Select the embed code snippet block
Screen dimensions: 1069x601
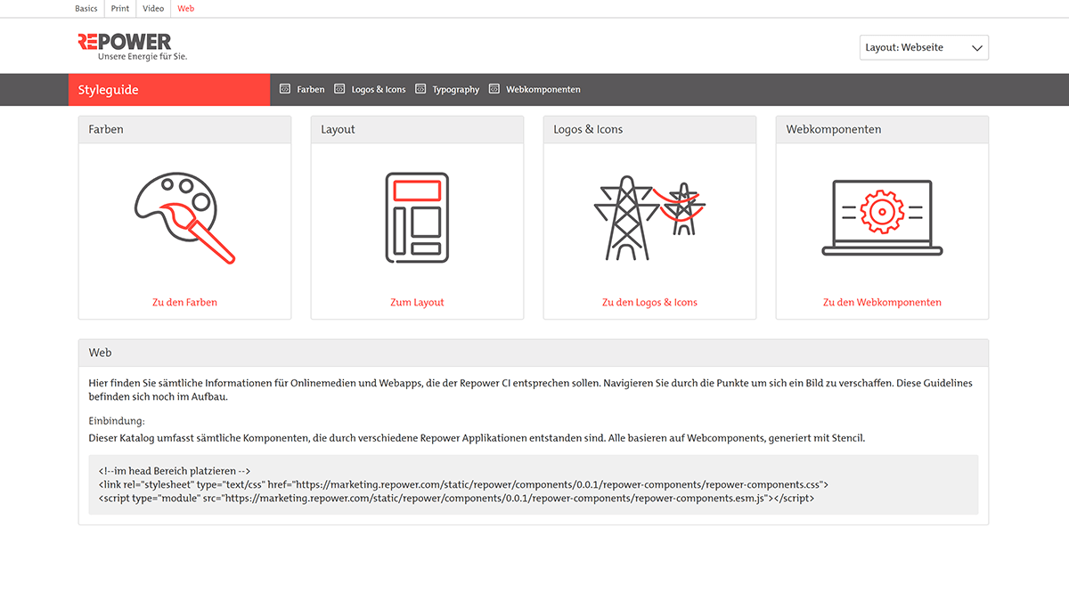[532, 484]
